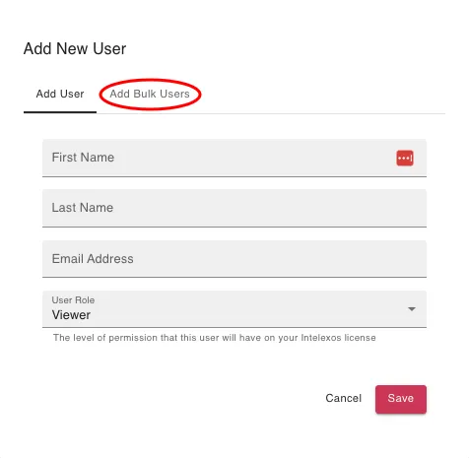Screen dimensions: 469x458
Task: Switch to the Add User tab
Action: coord(60,94)
